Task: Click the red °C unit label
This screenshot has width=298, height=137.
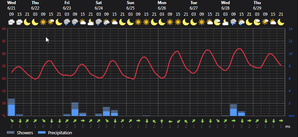Action: point(4,116)
